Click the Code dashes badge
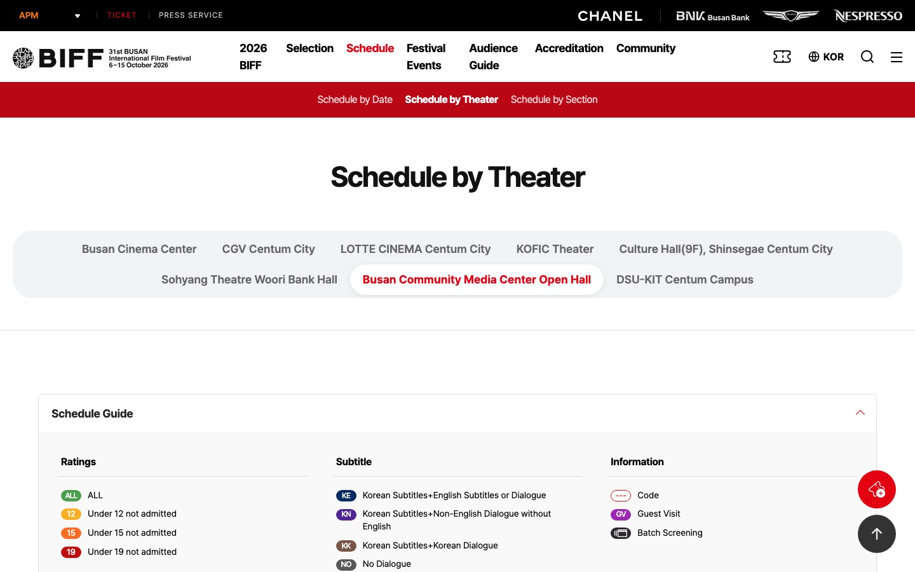Screen dimensions: 915x572 tap(621, 496)
